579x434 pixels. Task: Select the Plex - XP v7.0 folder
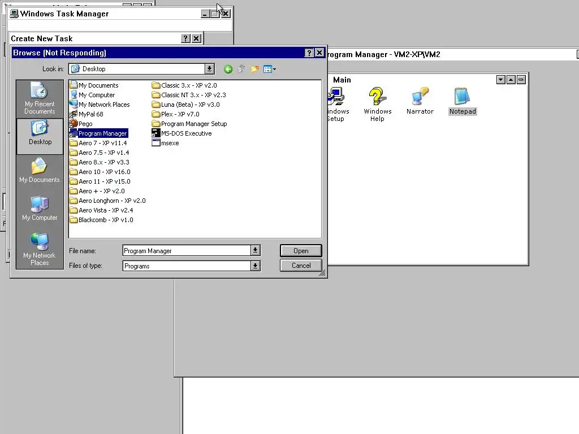(x=176, y=114)
